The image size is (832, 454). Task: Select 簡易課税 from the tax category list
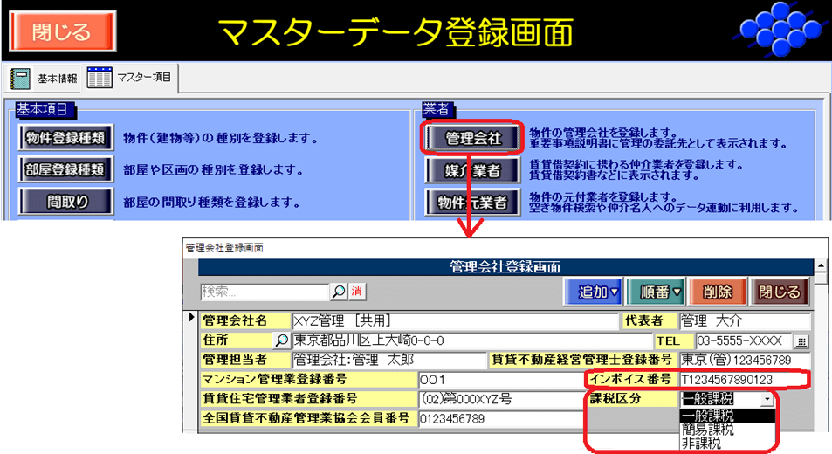coord(707,430)
